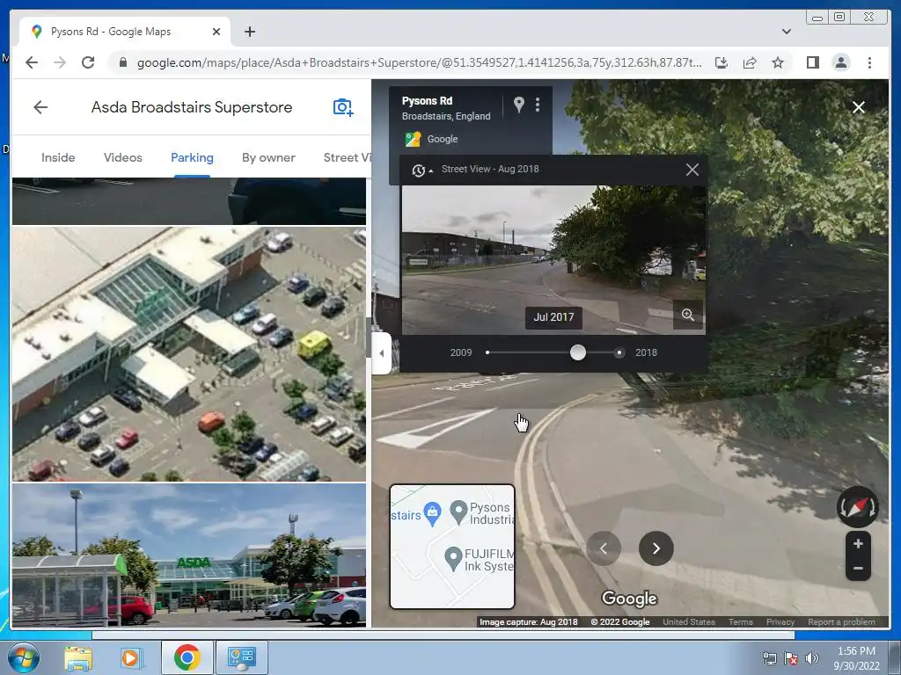Click Report a problem link

[x=841, y=621]
